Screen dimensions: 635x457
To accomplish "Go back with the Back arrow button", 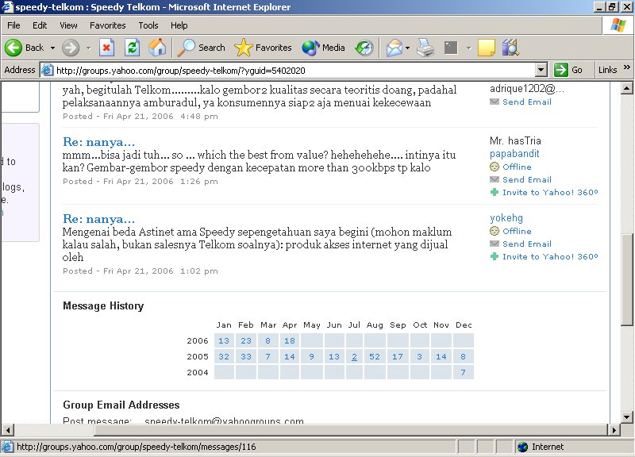I will [x=25, y=48].
